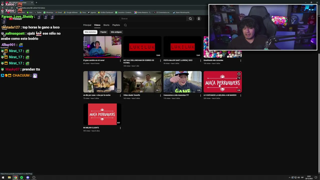This screenshot has width=320, height=180.
Task: Open Discord from the taskbar
Action: pyautogui.click(x=28, y=177)
